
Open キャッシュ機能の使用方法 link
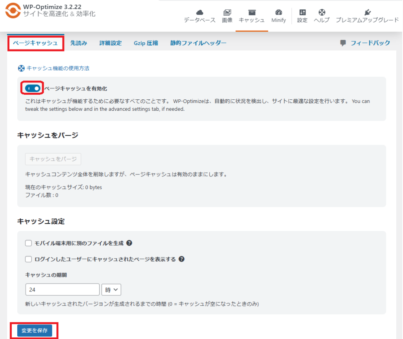58,68
